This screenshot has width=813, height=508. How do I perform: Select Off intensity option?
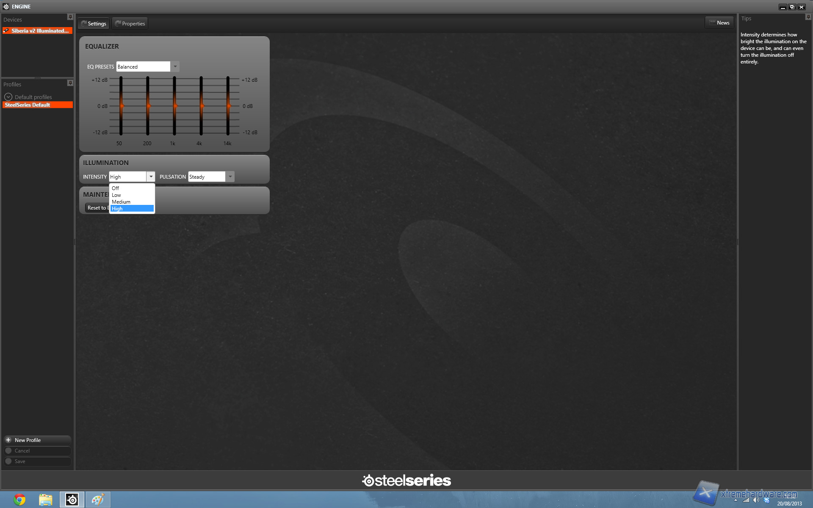130,187
